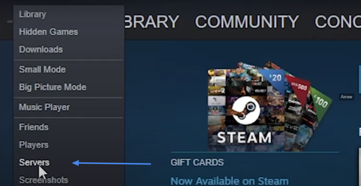The image size is (361, 186).
Task: Click the GIFT CARDS heading
Action: pos(197,163)
